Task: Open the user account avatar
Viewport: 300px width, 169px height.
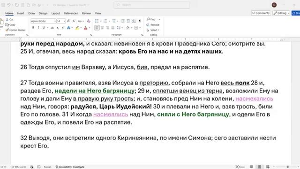Action: (x=274, y=5)
